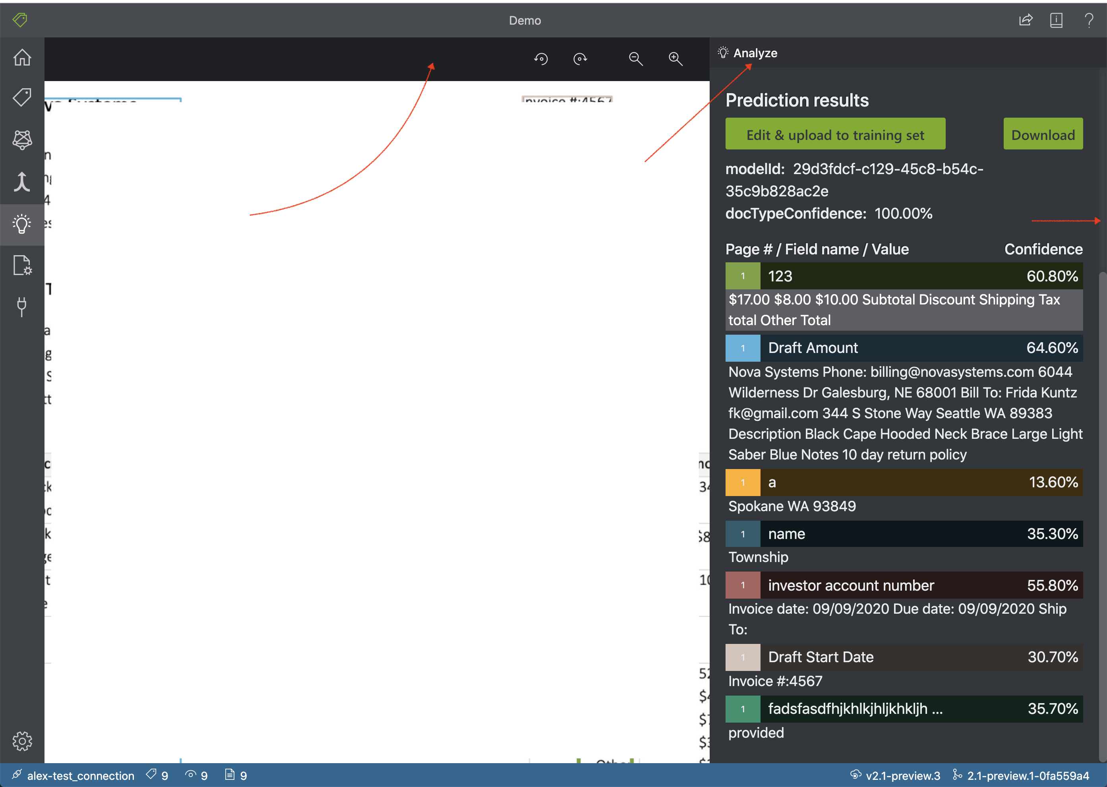Open the Tags editor sidebar icon
This screenshot has width=1107, height=787.
22,97
